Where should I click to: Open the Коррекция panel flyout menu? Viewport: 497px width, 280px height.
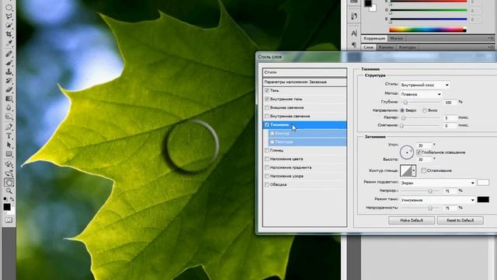491,38
